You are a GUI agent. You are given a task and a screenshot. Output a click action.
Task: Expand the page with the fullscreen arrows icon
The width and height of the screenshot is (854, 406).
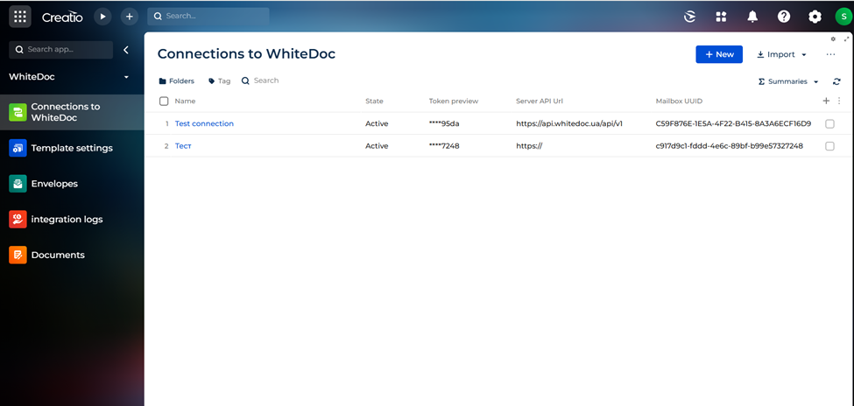846,39
